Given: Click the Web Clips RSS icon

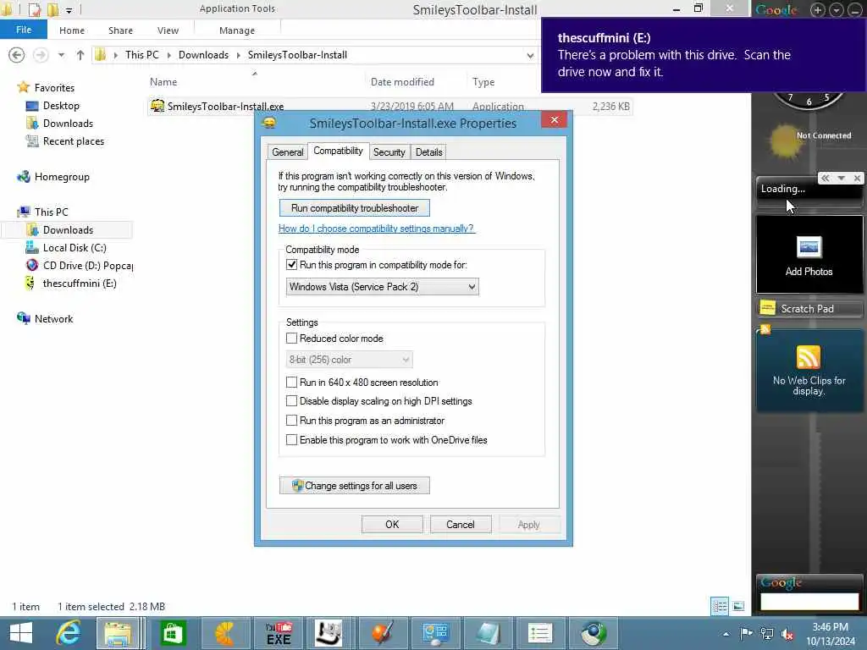Looking at the screenshot, I should click(x=808, y=357).
